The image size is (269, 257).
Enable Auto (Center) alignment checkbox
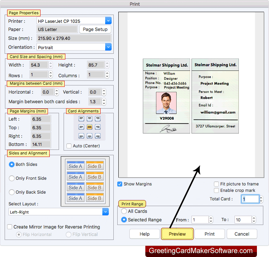click(69, 146)
